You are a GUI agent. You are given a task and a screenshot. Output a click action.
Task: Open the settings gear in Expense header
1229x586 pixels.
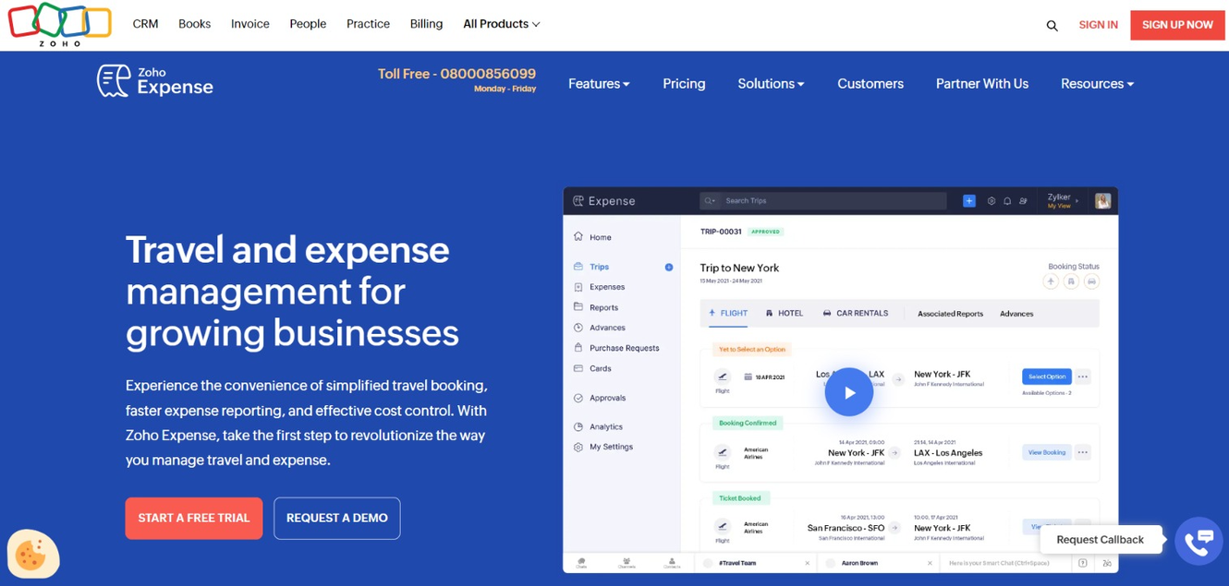coord(992,200)
